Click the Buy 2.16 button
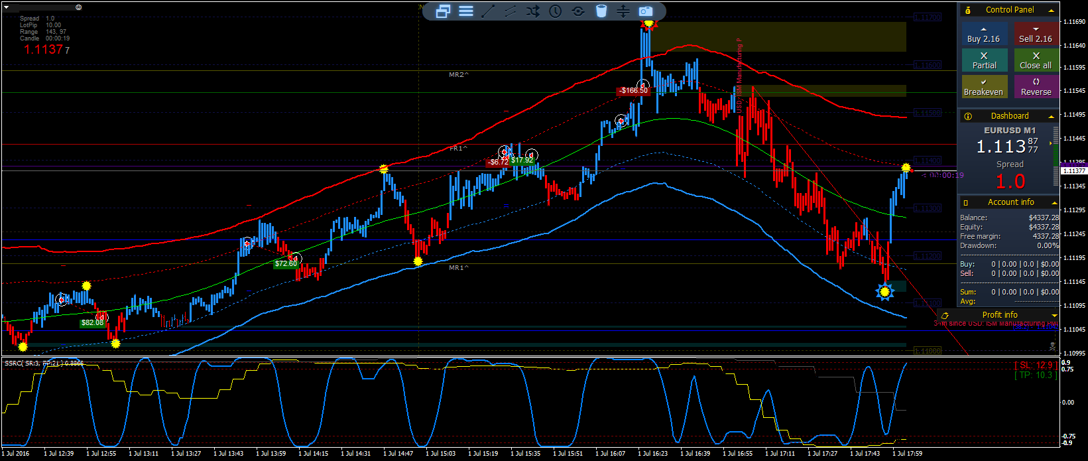Viewport: 1088px width, 461px height. [984, 34]
